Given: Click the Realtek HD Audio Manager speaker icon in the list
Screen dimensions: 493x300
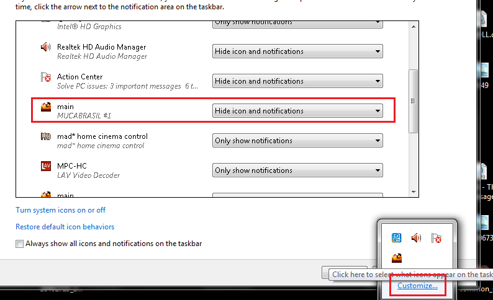Looking at the screenshot, I should [45, 47].
